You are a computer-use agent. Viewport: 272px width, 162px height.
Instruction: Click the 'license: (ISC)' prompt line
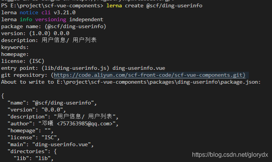[x=23, y=61]
